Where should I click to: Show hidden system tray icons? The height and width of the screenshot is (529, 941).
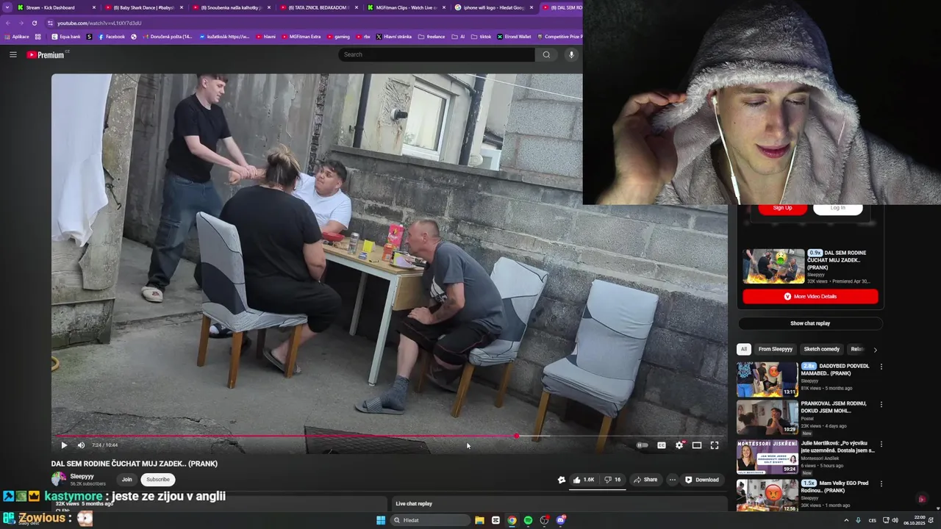pos(846,520)
